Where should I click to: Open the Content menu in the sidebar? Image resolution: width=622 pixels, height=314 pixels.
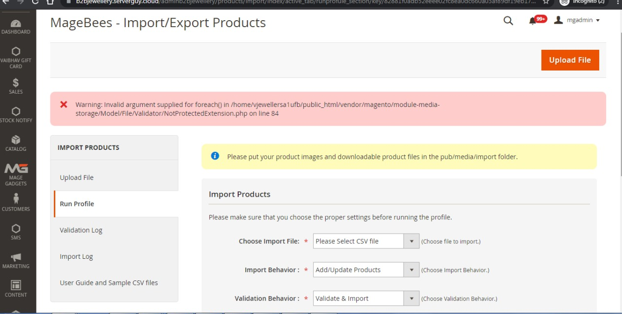(x=16, y=289)
